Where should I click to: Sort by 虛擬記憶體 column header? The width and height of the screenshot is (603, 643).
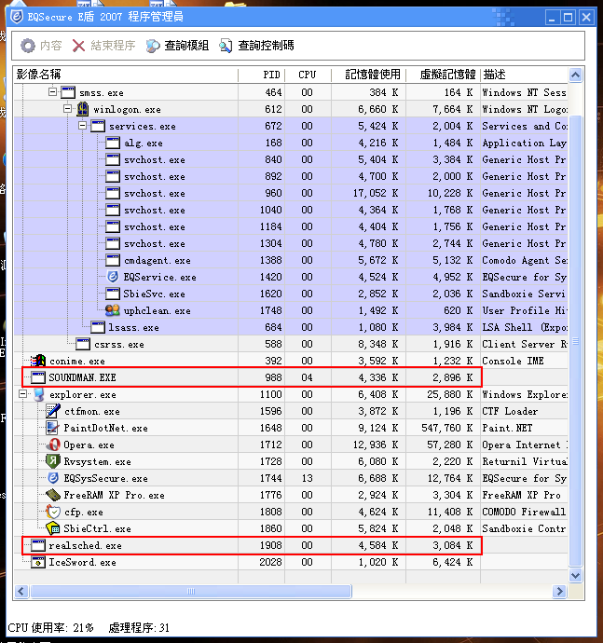(x=443, y=75)
